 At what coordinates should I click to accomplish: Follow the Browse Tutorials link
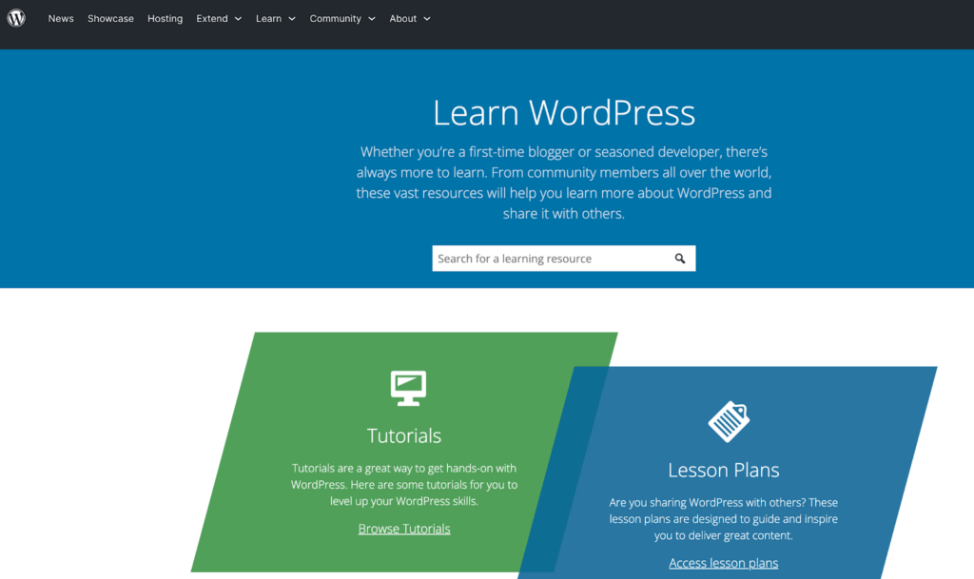click(x=404, y=529)
